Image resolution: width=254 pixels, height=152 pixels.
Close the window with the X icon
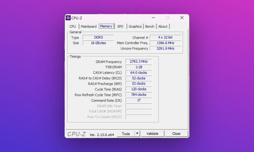[x=182, y=18]
